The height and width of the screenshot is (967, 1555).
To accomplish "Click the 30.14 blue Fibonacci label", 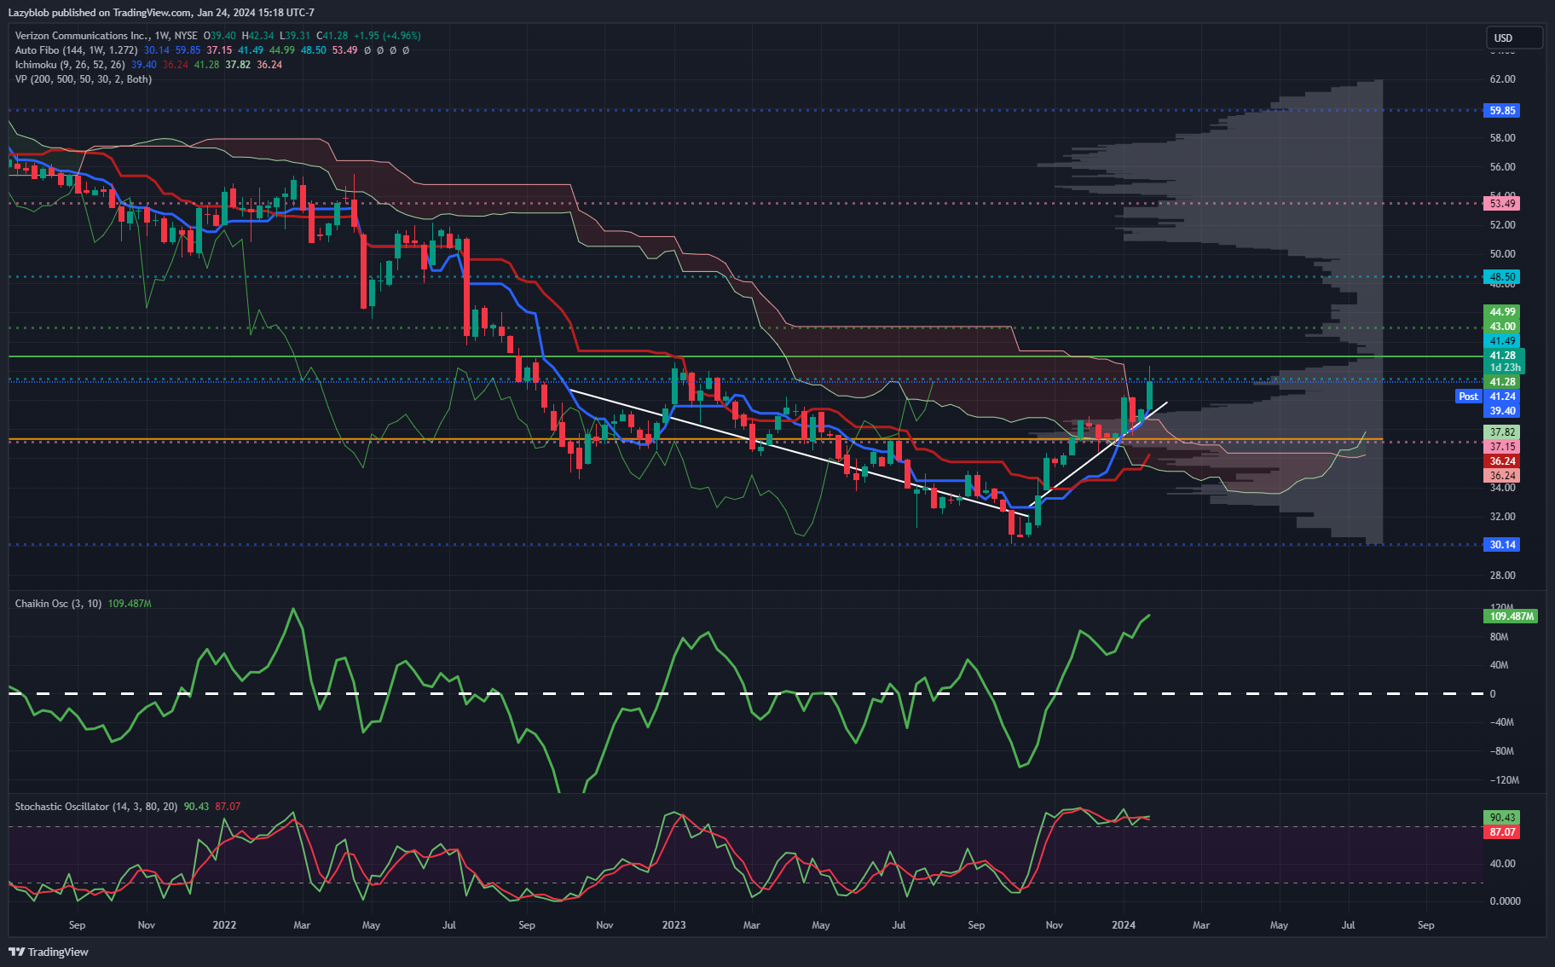I will click(1502, 545).
